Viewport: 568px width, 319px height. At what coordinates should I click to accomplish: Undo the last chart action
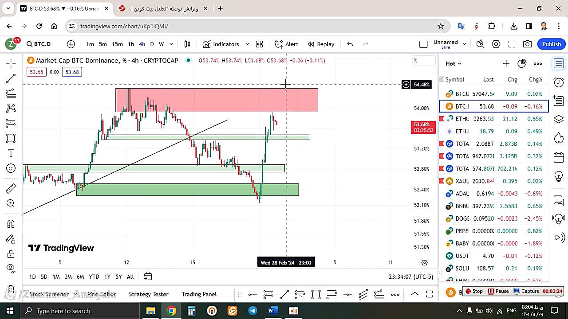[350, 44]
